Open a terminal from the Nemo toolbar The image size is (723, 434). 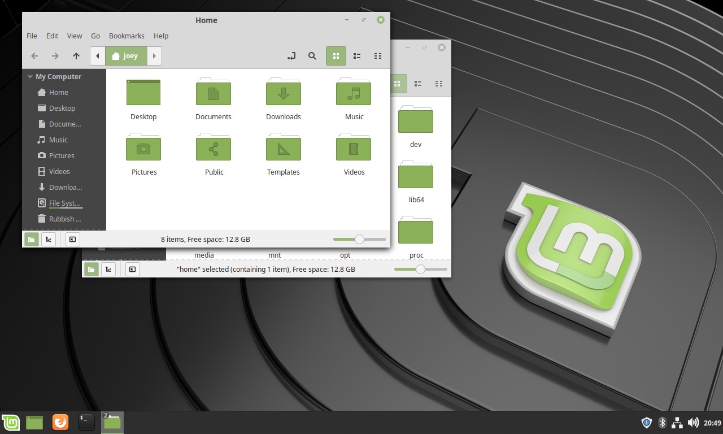click(291, 56)
